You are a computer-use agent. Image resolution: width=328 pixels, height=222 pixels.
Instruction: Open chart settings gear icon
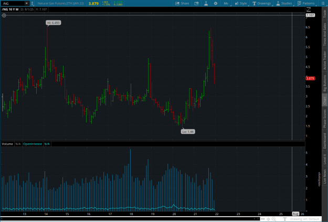coord(216,3)
